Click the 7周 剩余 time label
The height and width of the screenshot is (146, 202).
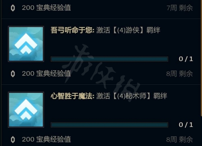(x=180, y=8)
